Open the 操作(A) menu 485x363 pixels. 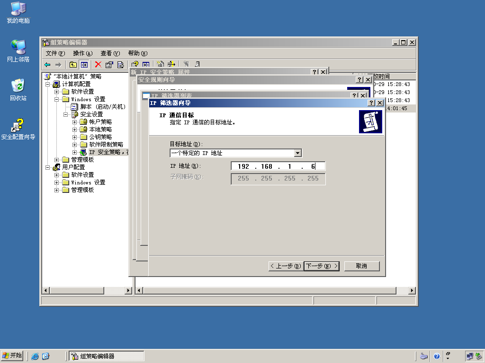pyautogui.click(x=83, y=53)
